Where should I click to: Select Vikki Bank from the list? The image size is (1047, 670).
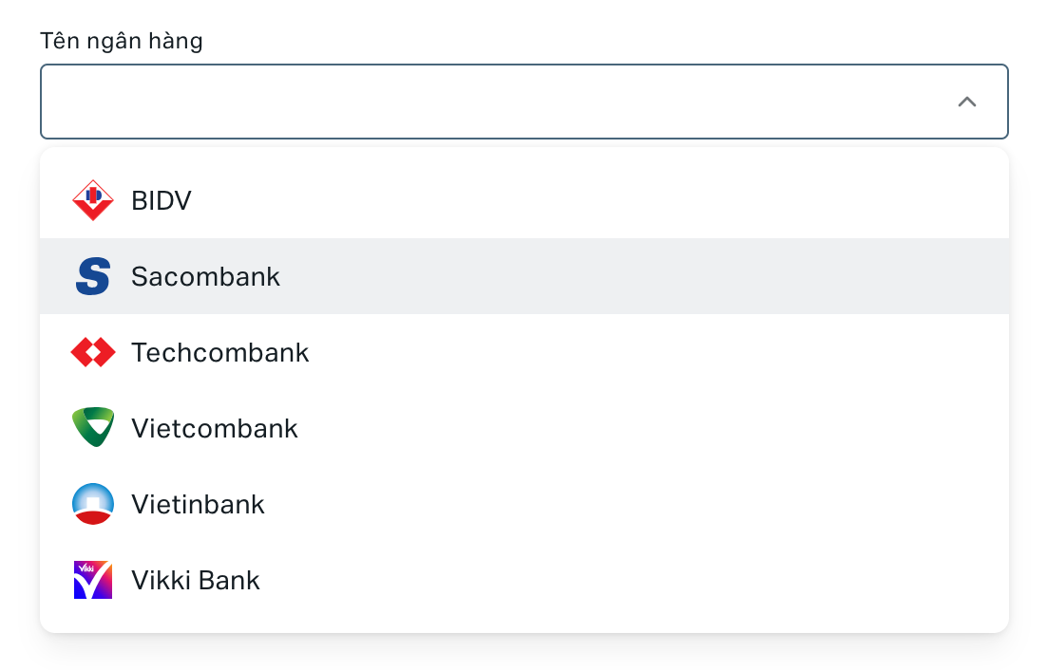(196, 580)
